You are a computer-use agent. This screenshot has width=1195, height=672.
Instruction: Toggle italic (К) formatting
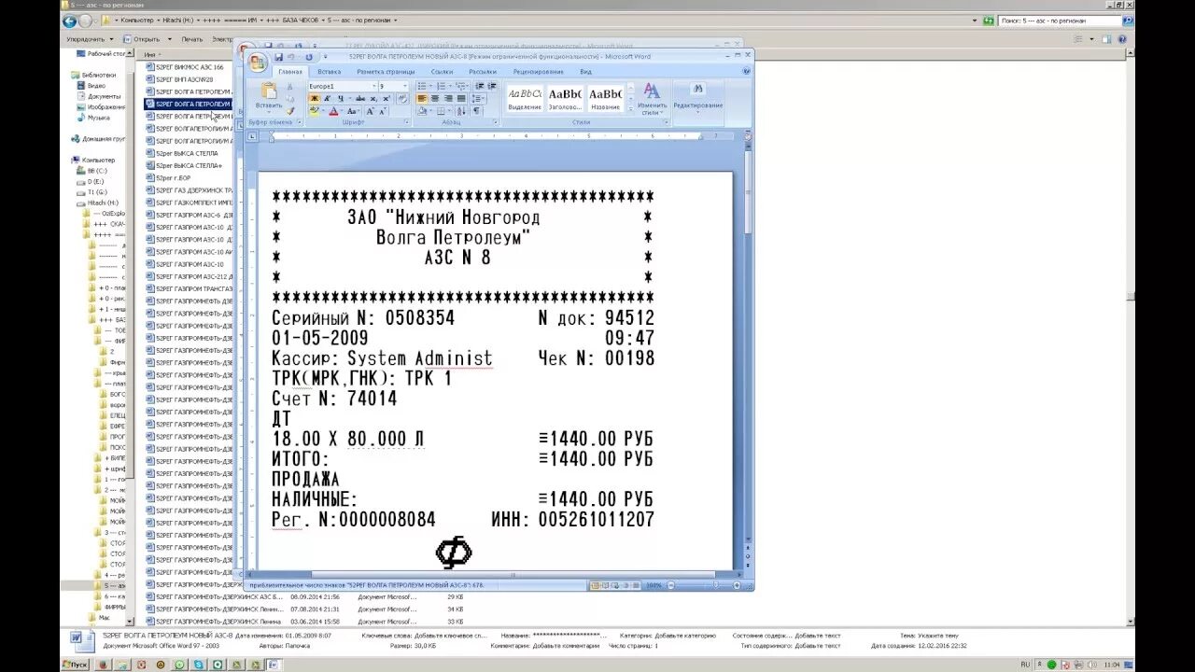tap(327, 99)
